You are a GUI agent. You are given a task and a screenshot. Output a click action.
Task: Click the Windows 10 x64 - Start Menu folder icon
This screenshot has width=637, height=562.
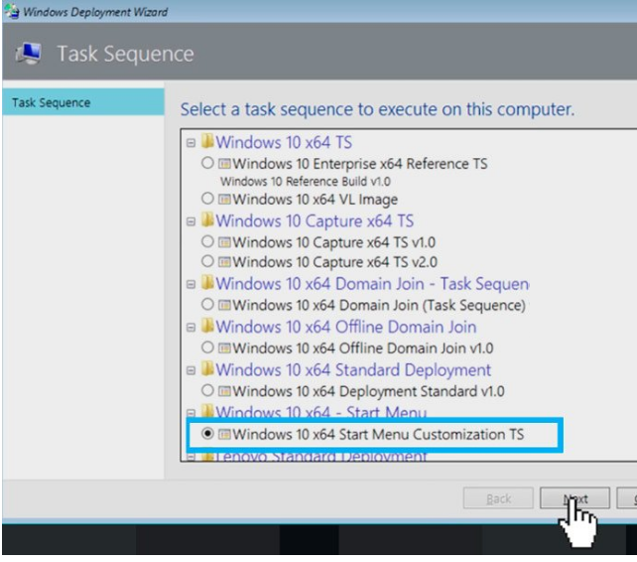click(207, 411)
